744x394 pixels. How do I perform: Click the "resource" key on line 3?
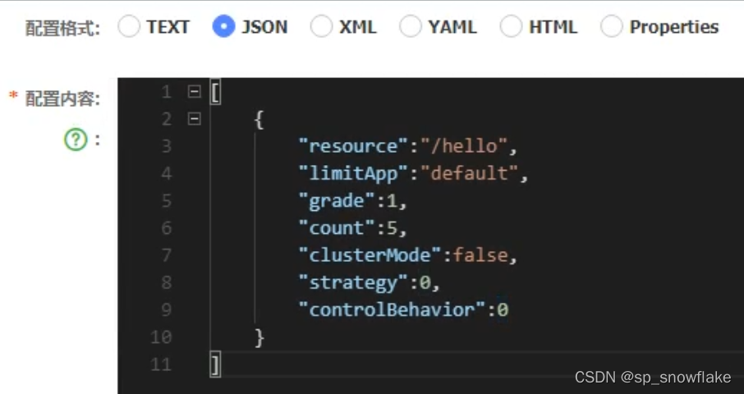pos(353,146)
